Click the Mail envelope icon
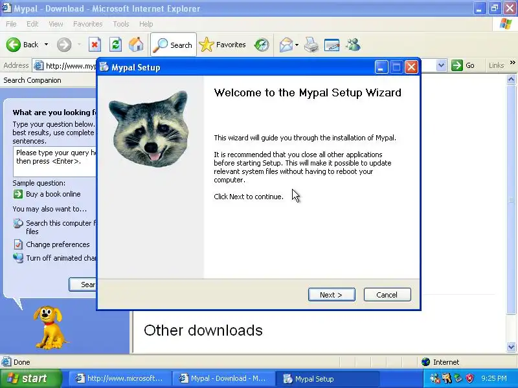This screenshot has width=518, height=388. point(286,45)
